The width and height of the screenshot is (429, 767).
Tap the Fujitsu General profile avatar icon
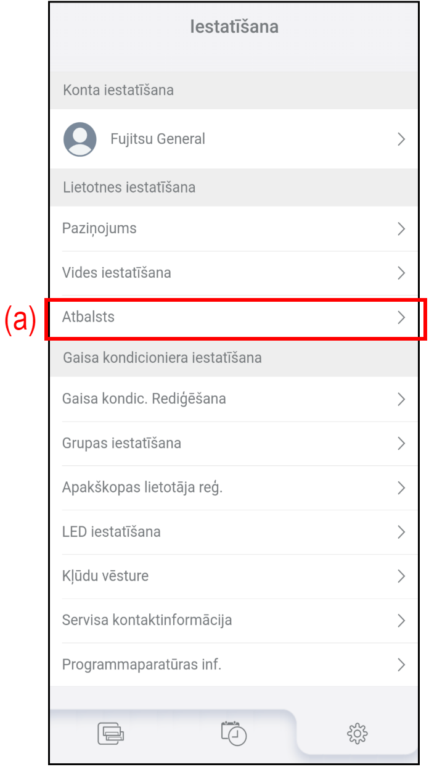click(80, 139)
